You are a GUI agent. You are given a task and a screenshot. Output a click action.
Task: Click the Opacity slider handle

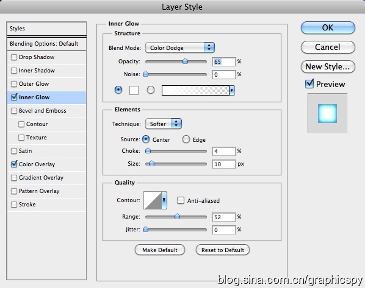185,61
